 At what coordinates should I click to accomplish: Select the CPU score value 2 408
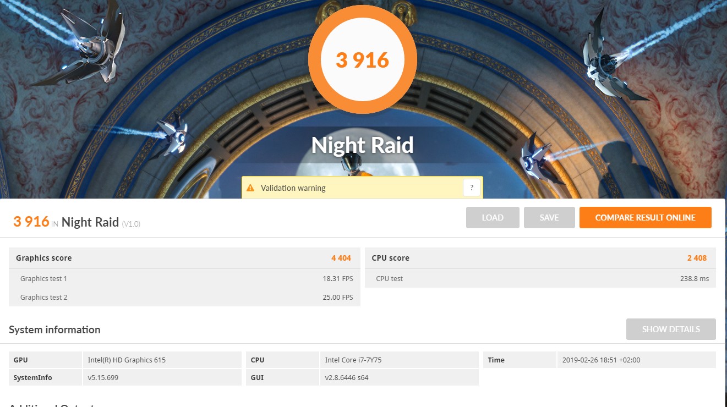pos(697,258)
